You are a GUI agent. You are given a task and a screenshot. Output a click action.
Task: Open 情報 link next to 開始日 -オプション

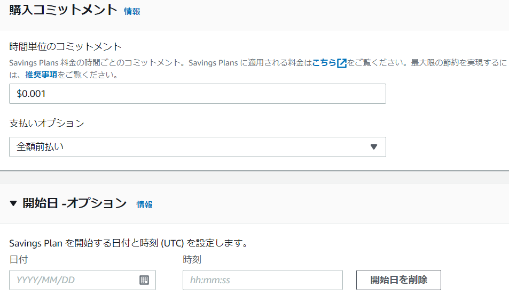pos(144,204)
